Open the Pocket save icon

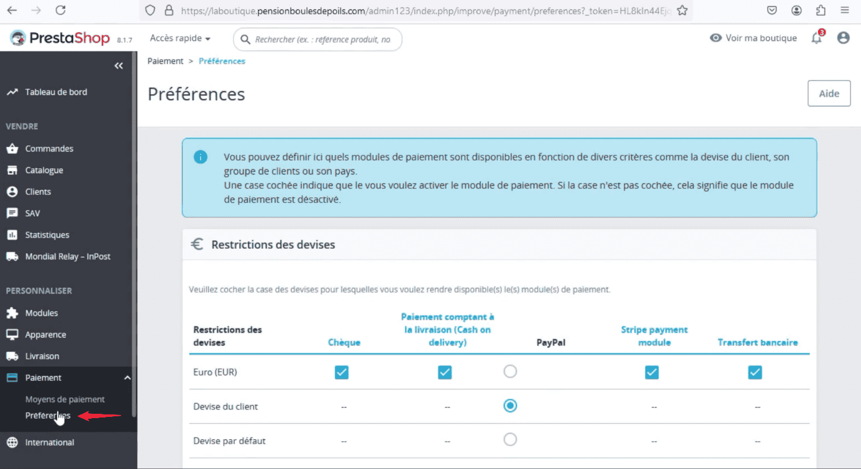tap(772, 11)
